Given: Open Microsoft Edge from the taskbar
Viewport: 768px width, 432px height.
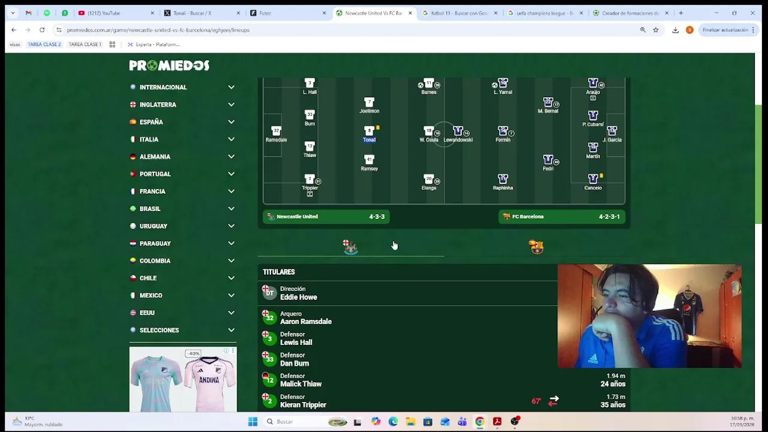Looking at the screenshot, I should click(x=393, y=422).
